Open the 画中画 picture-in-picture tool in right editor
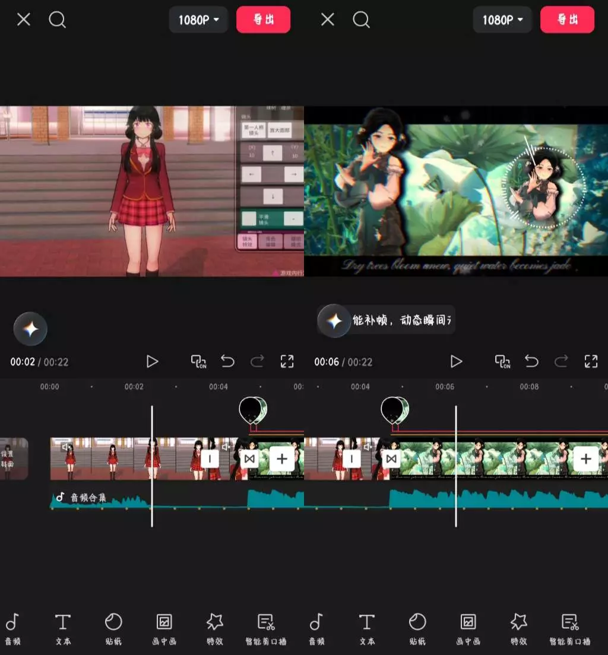Screen dimensions: 608x655 468,629
